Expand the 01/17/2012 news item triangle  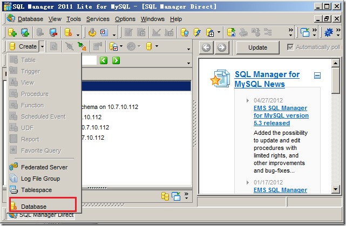click(x=248, y=182)
